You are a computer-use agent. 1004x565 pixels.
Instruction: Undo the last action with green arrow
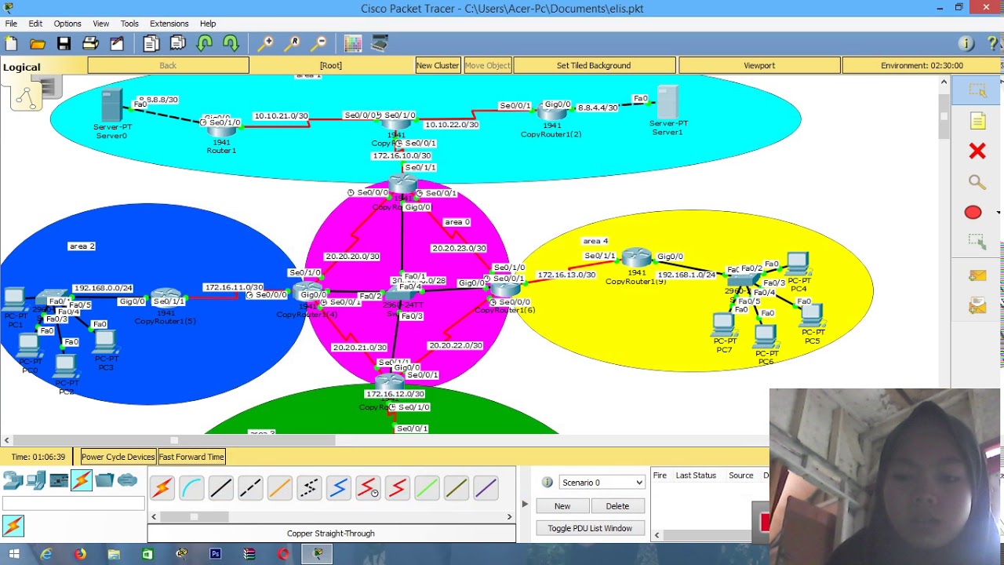tap(205, 44)
